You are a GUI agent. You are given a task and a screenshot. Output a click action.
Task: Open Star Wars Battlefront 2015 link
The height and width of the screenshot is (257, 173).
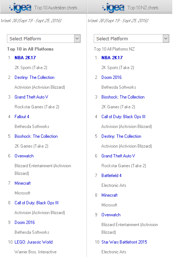pos(124,242)
